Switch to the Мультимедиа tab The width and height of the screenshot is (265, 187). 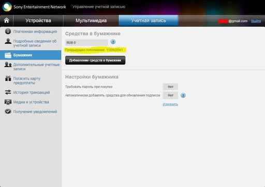point(91,21)
